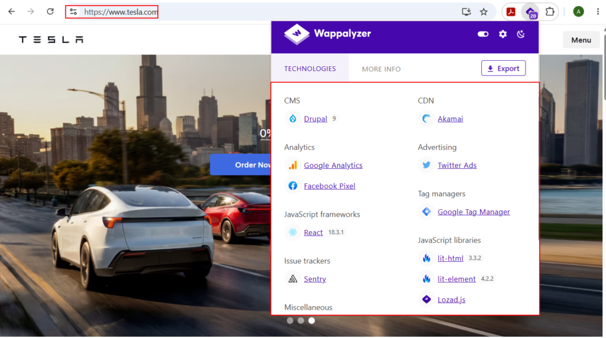Select the second carousel dot

[x=301, y=321]
